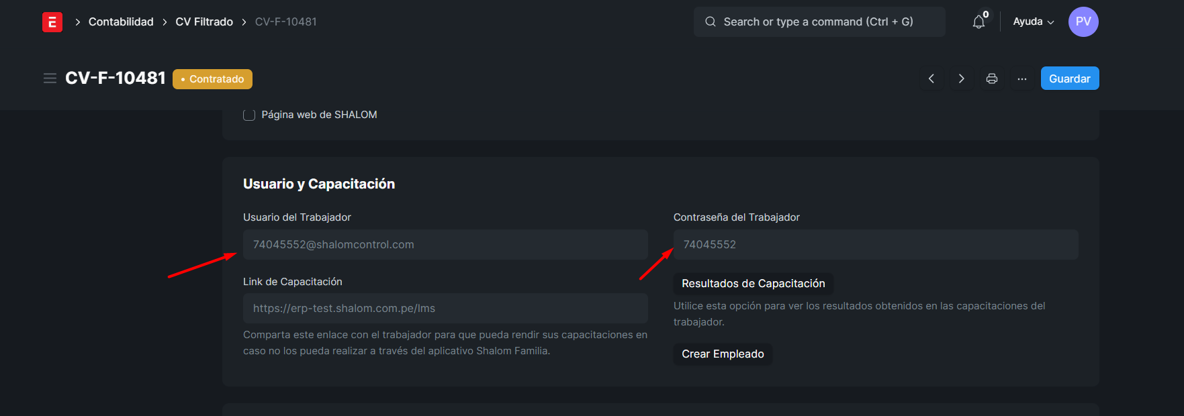This screenshot has height=416, width=1184.
Task: Focus the Usuario del Trabajador field
Action: tap(445, 245)
